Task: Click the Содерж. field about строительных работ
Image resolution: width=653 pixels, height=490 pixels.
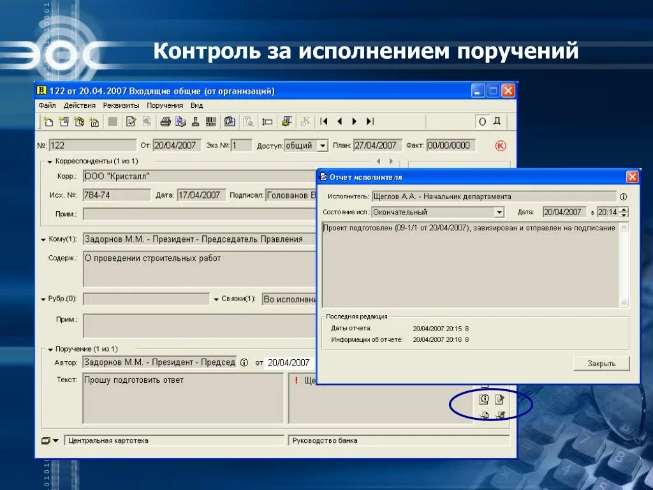Action: click(200, 269)
